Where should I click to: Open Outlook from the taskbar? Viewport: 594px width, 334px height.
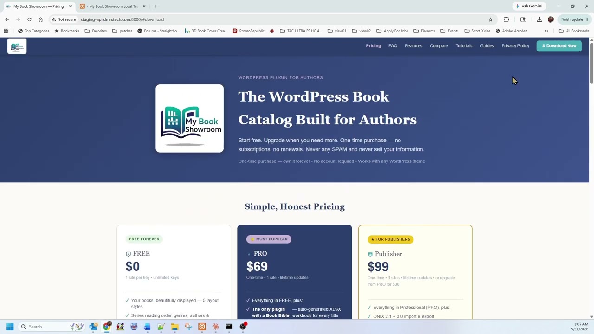tap(93, 327)
